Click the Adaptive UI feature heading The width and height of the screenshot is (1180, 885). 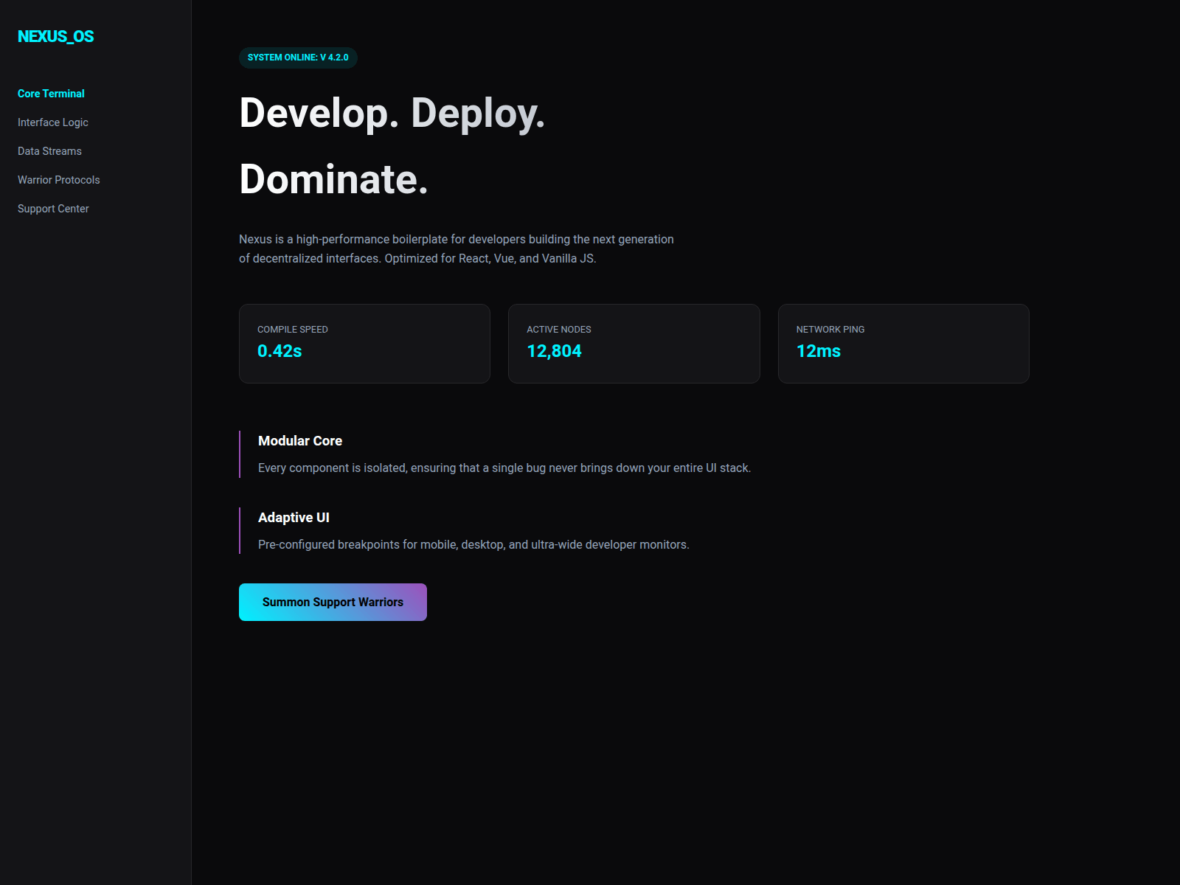coord(294,518)
